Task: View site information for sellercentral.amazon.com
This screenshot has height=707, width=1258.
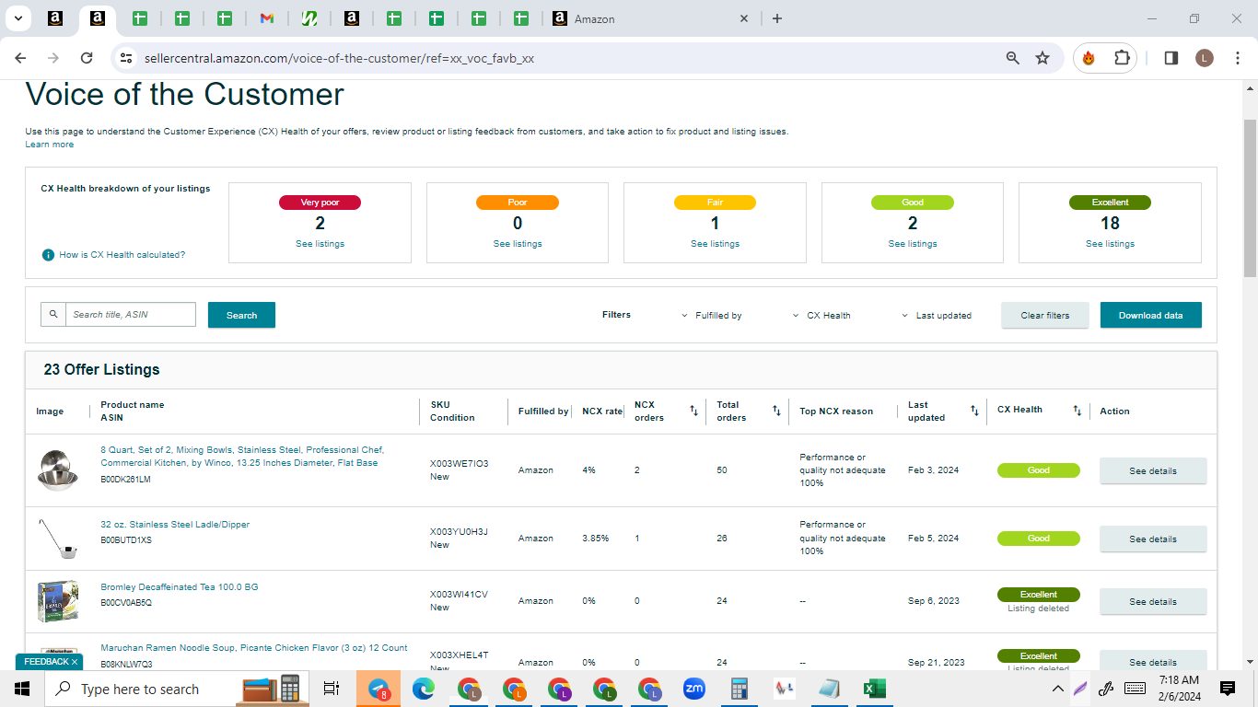Action: click(x=126, y=58)
